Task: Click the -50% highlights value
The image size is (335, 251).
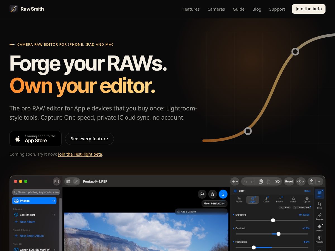Action: (x=306, y=242)
